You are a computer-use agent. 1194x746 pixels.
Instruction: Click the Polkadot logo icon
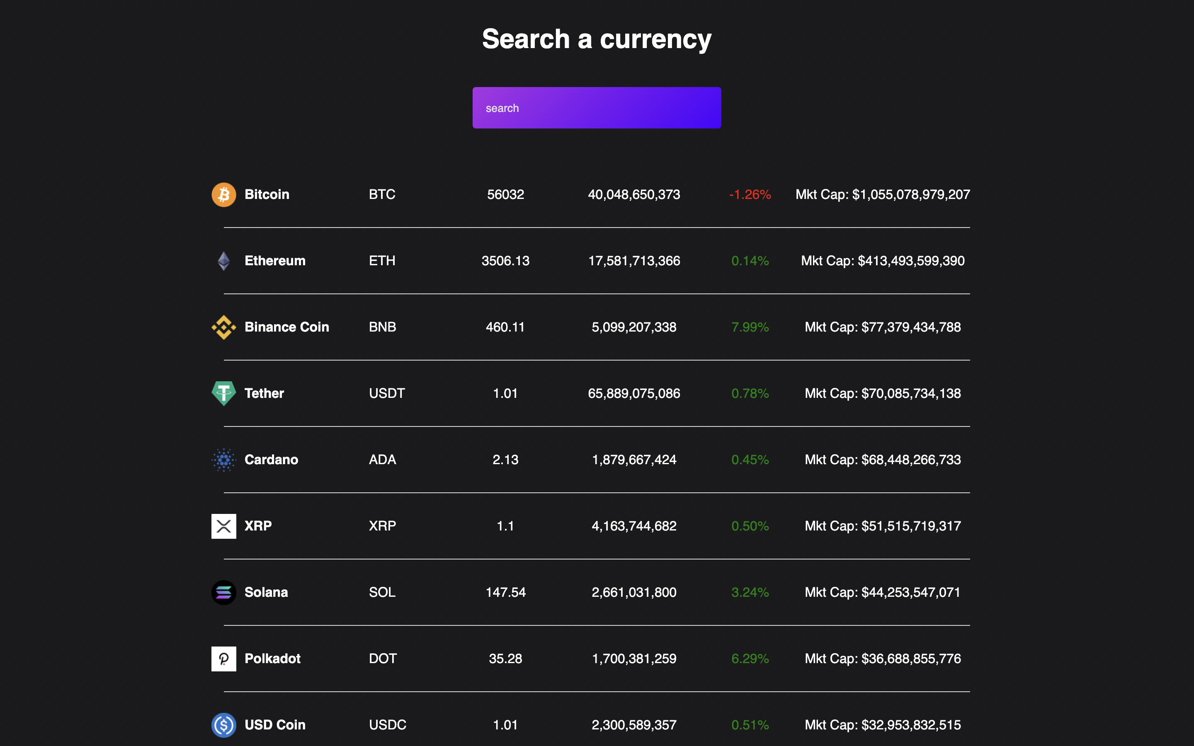click(223, 659)
